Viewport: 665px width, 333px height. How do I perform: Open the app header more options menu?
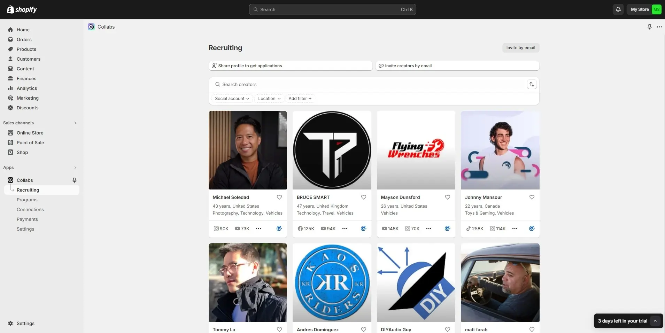click(659, 27)
